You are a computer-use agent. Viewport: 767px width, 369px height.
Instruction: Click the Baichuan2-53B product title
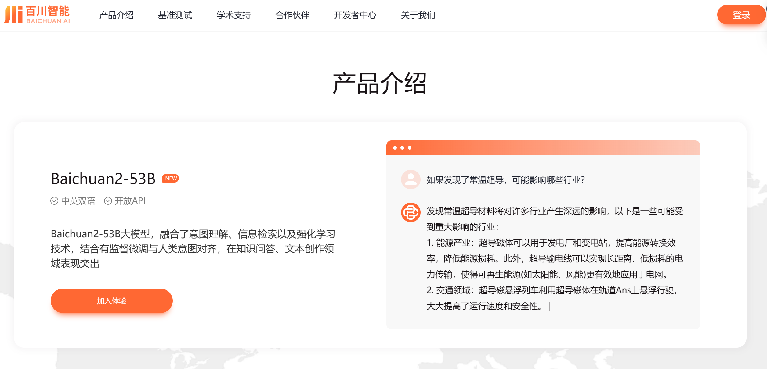coord(103,179)
